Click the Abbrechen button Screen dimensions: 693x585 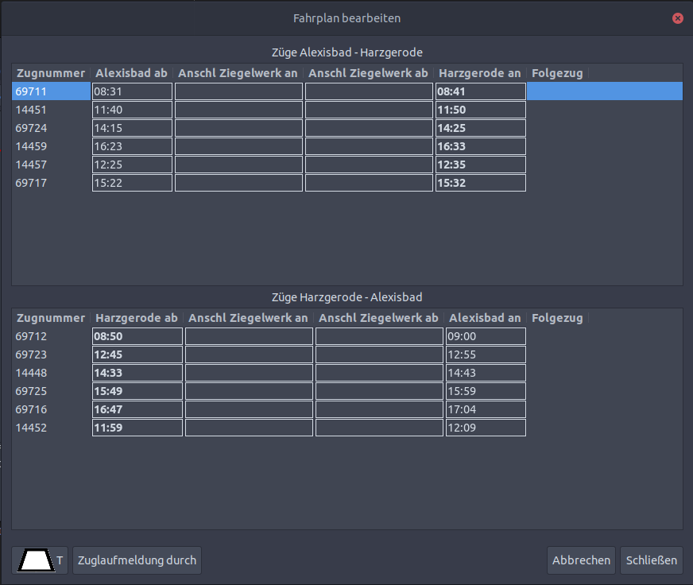(581, 560)
